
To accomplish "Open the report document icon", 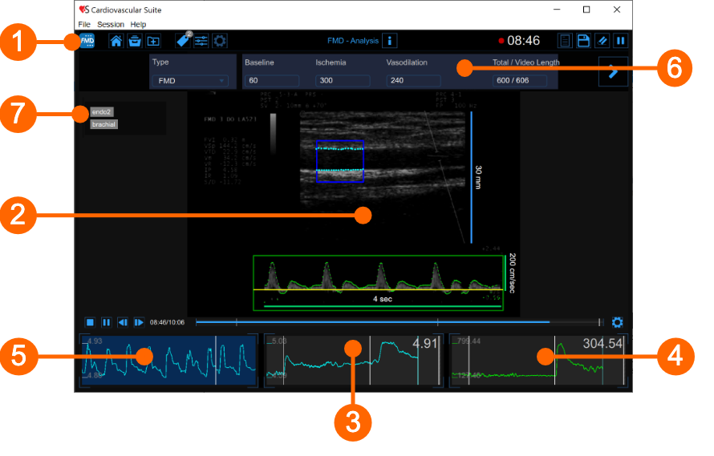I will [566, 41].
